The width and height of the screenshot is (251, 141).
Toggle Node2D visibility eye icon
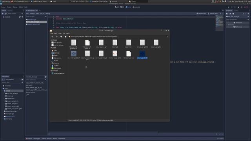coord(22,17)
